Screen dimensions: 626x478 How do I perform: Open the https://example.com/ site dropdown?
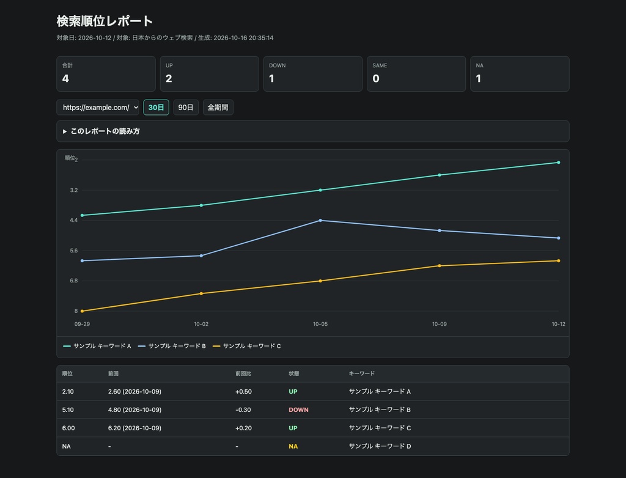98,108
